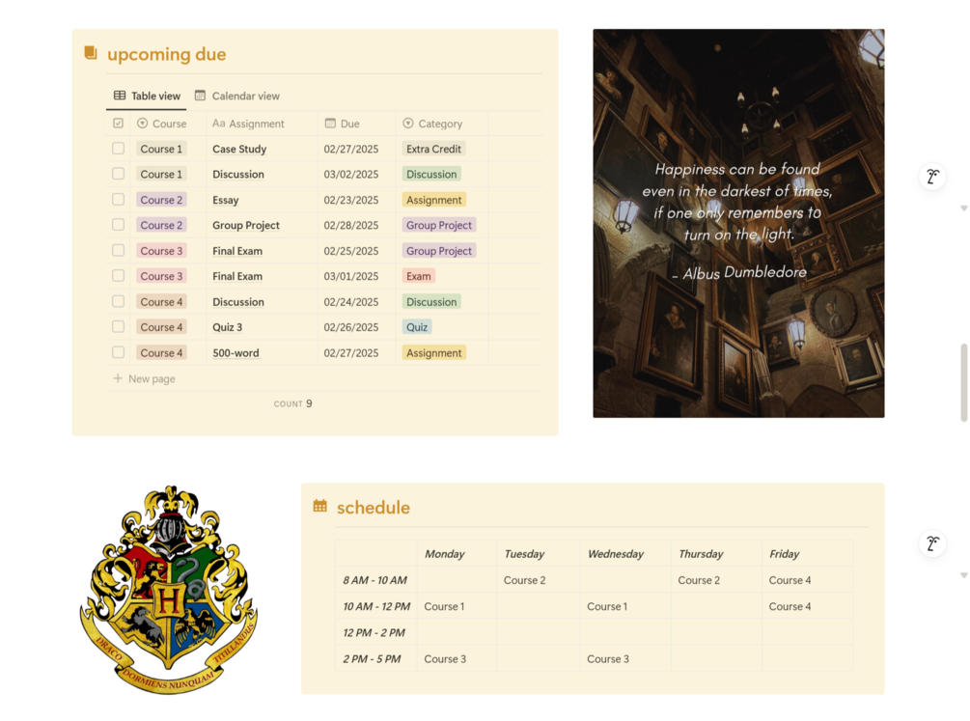Viewport: 970px width, 721px height.
Task: Click the 02/27/2025 due date for Case Study
Action: pyautogui.click(x=350, y=149)
